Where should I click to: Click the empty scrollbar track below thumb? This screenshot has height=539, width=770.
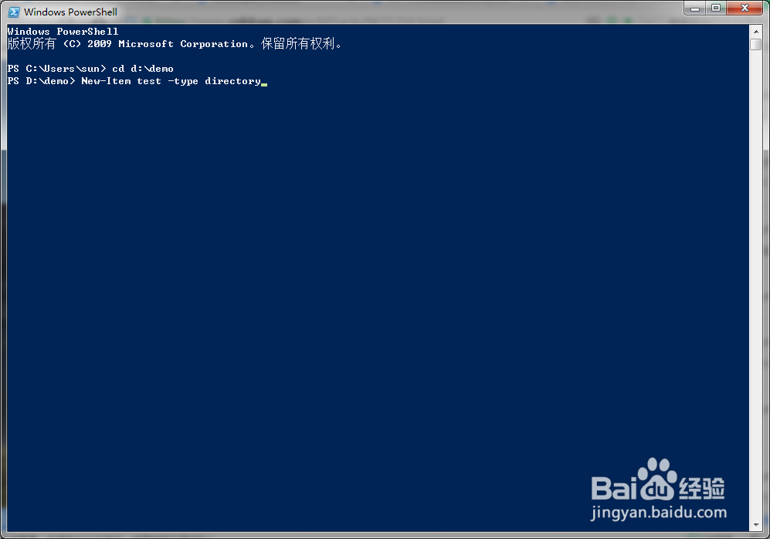tap(756, 285)
